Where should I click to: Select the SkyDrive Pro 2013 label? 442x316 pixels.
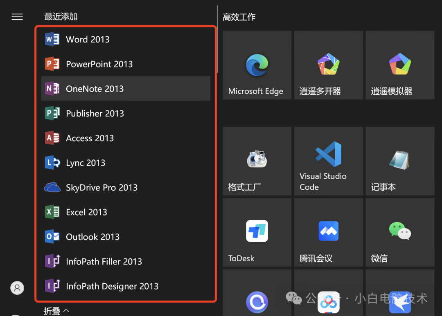102,187
